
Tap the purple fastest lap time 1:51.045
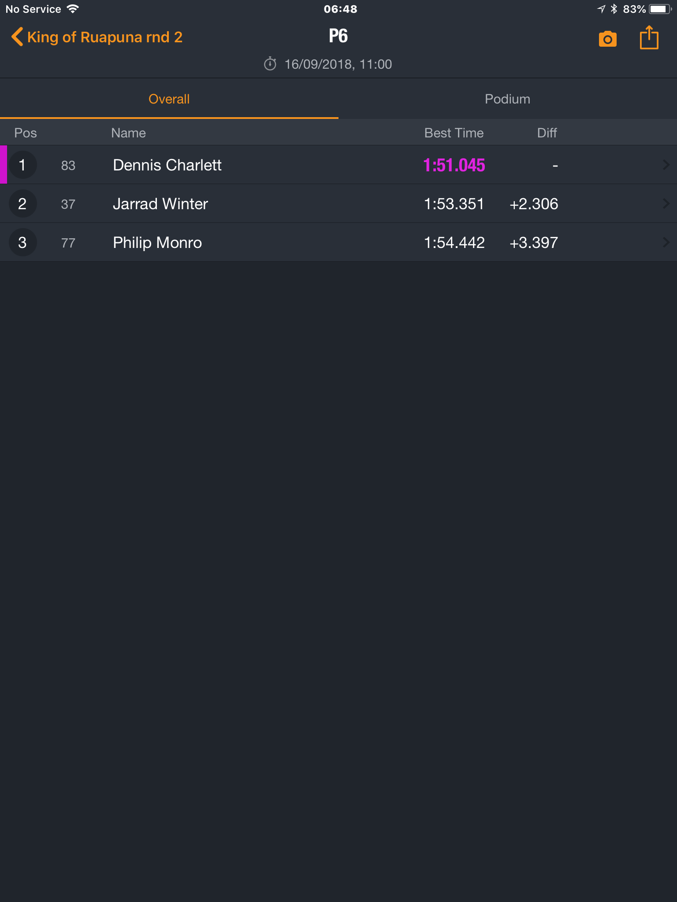click(x=454, y=165)
